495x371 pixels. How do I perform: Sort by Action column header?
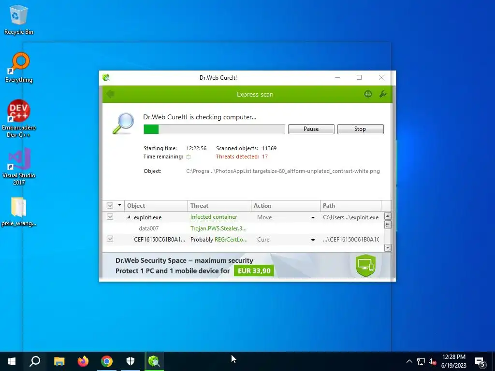point(286,206)
